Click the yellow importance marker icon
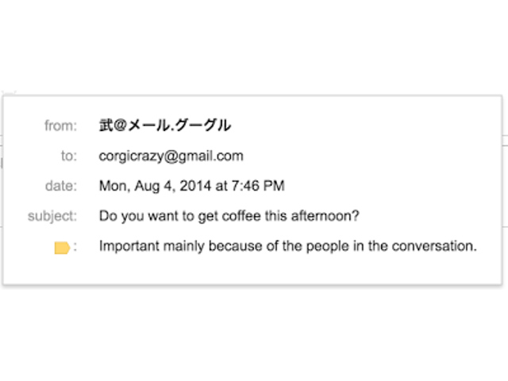Image resolution: width=508 pixels, height=381 pixels. pyautogui.click(x=62, y=248)
